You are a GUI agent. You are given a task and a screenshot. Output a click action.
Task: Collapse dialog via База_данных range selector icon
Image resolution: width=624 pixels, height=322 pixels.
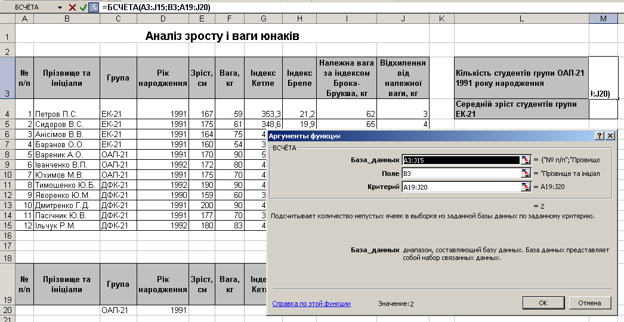(526, 160)
